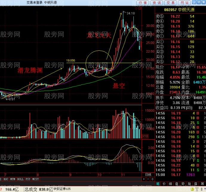The height and width of the screenshot is (192, 206).
Task: Click the 总成交 838.0亿 status text
Action: coord(39,189)
